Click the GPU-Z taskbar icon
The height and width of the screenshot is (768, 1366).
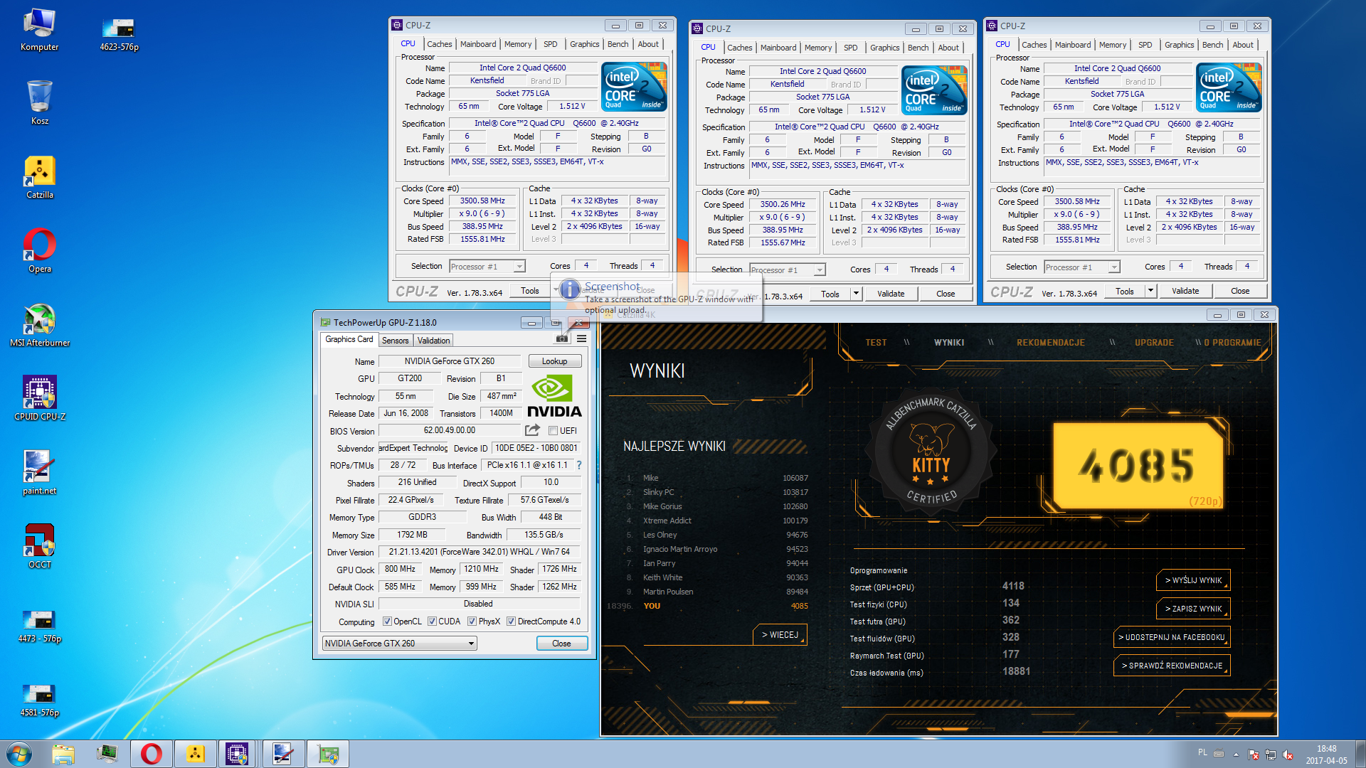point(328,754)
